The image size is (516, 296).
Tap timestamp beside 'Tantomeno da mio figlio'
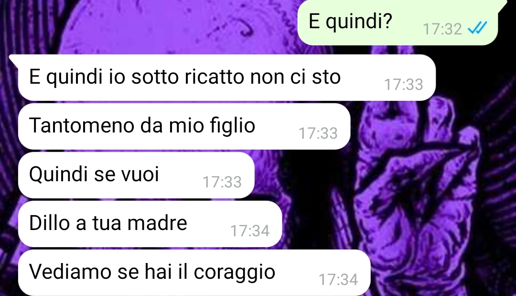tap(318, 133)
